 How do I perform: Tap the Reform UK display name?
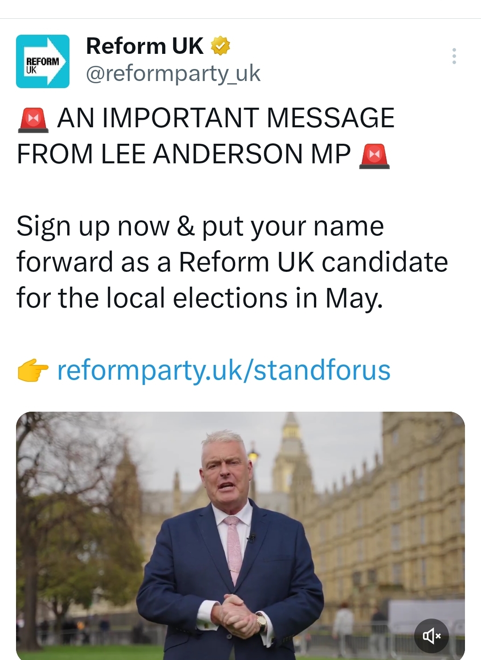pos(145,46)
